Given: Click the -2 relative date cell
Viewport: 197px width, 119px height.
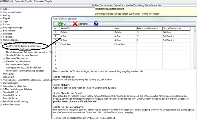Looking at the screenshot, I should (x=149, y=36).
